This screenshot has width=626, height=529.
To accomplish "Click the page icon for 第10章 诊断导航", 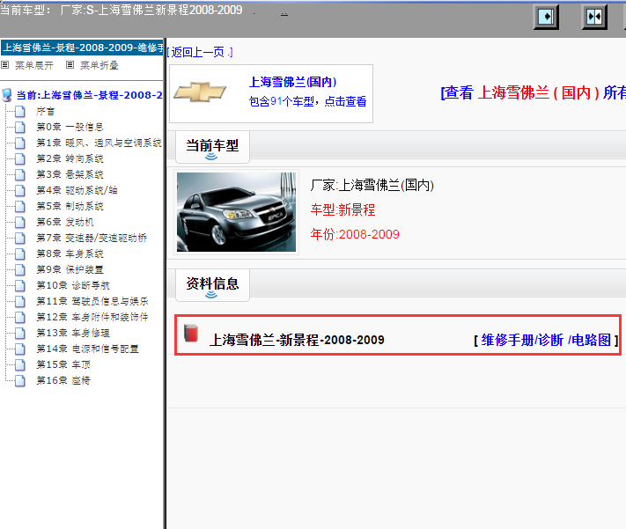I will coord(20,285).
